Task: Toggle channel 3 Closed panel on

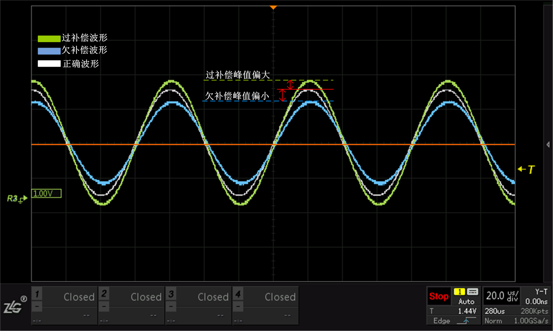Action: click(x=199, y=305)
